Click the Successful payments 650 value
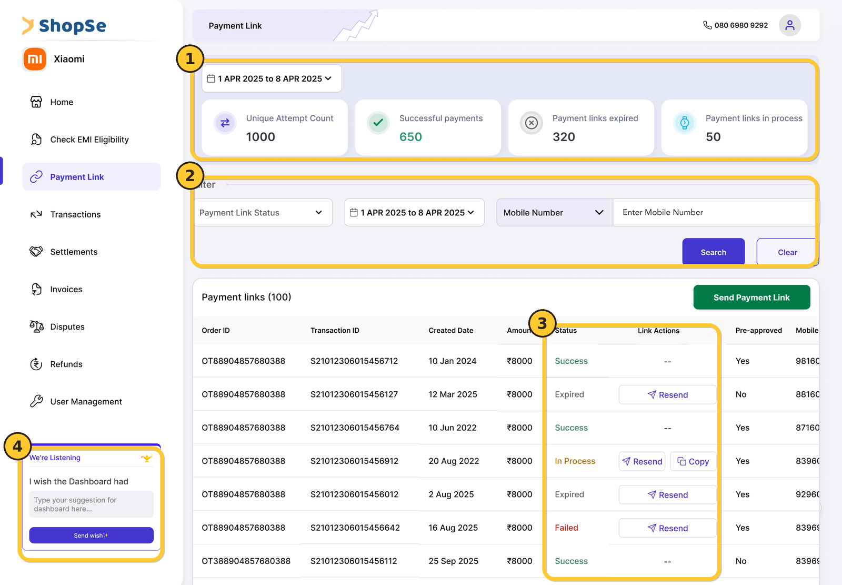 [410, 137]
